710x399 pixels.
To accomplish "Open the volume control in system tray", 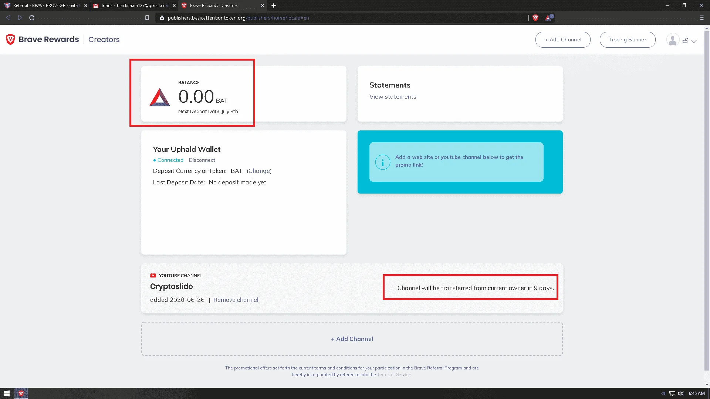I will tap(681, 393).
